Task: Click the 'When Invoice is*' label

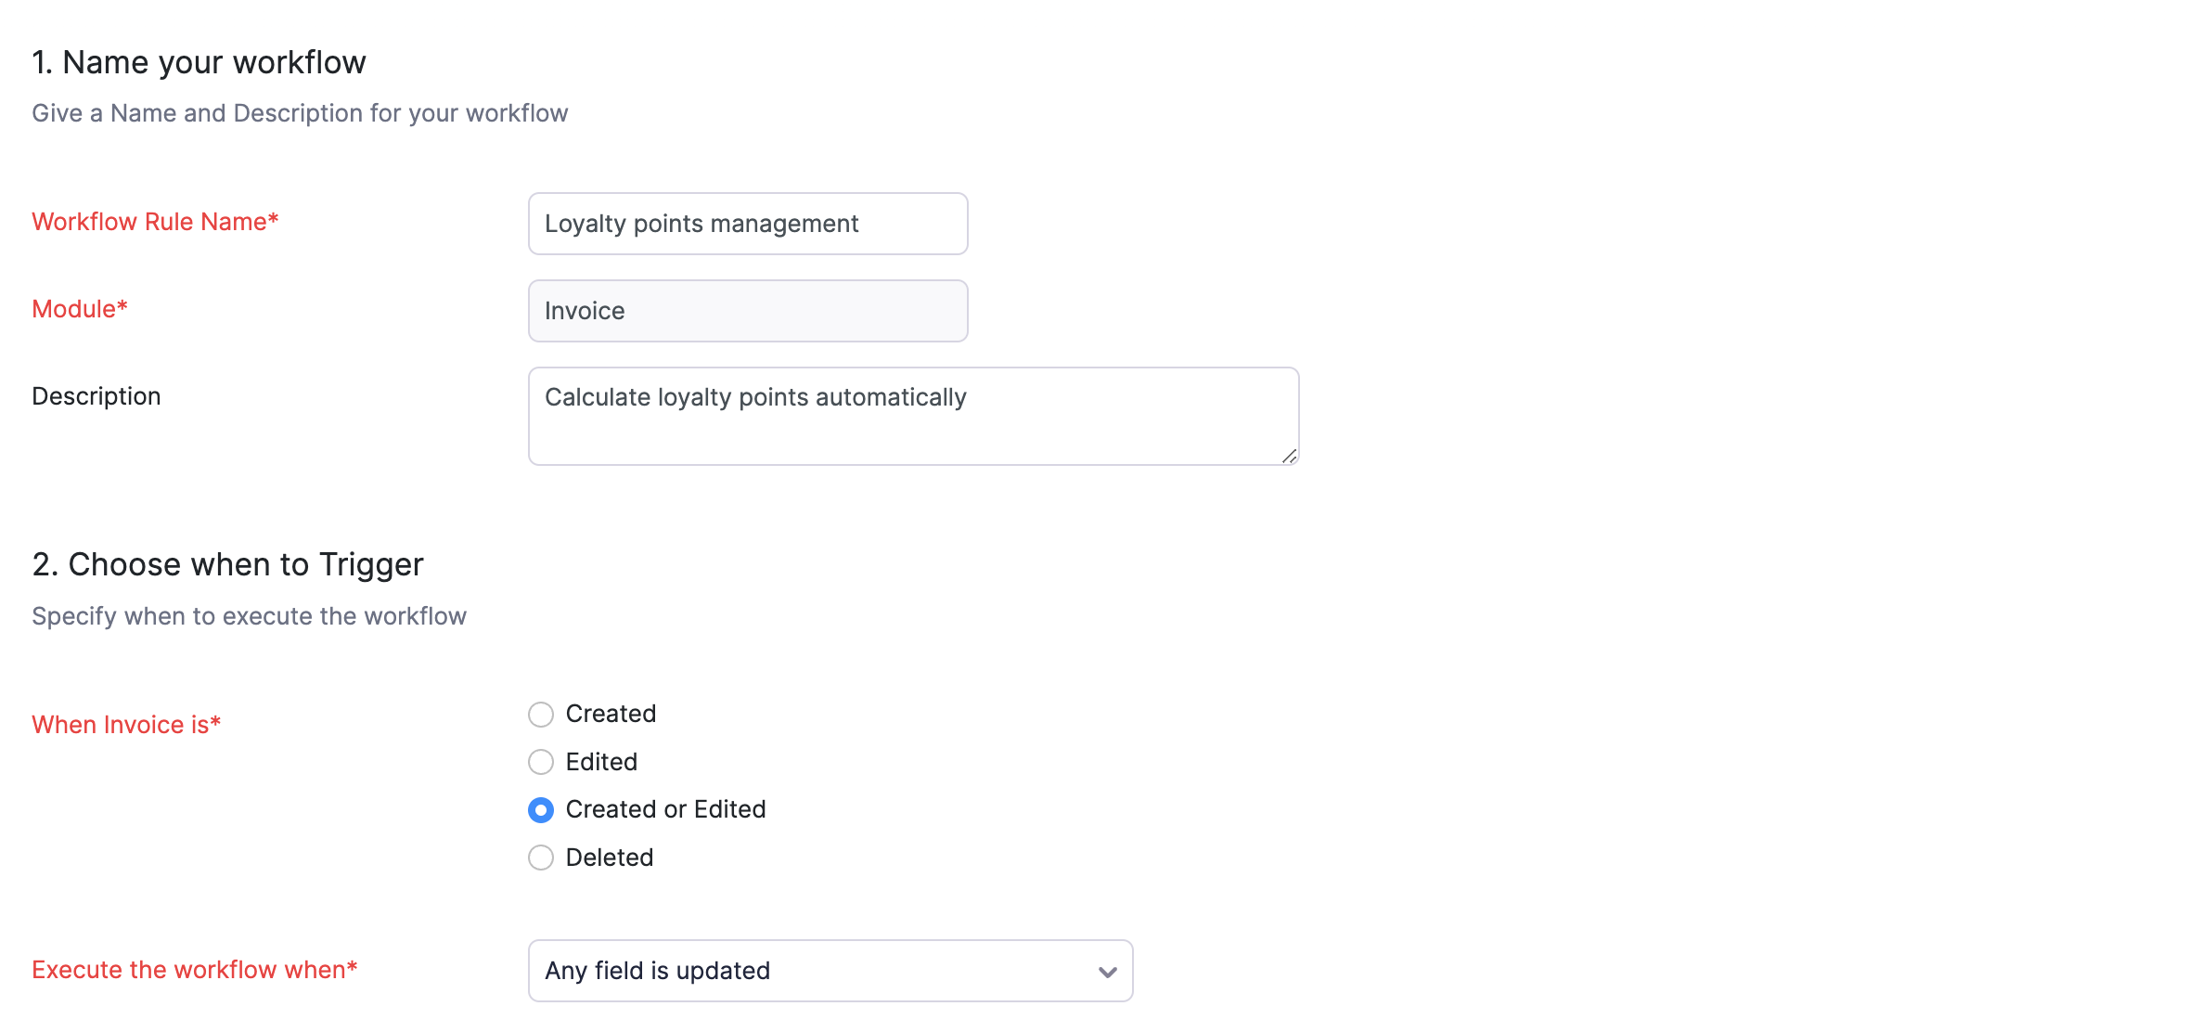Action: tap(126, 725)
